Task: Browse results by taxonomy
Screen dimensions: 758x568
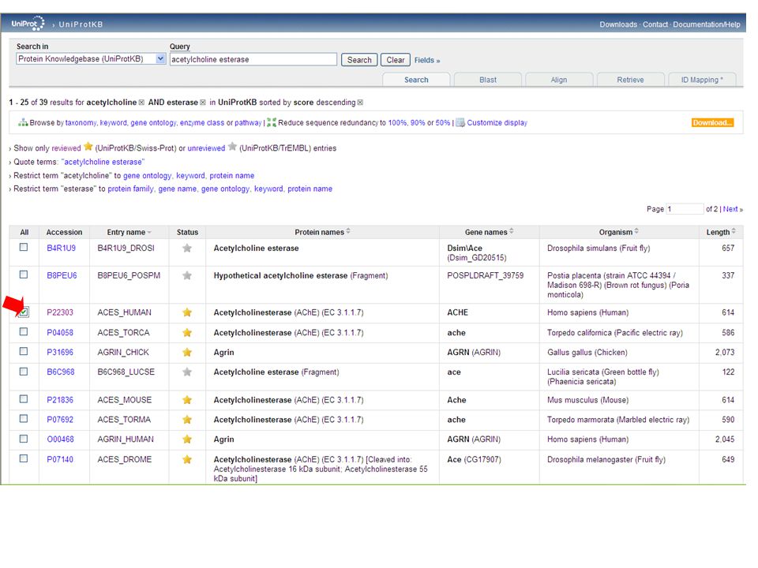Action: 81,123
